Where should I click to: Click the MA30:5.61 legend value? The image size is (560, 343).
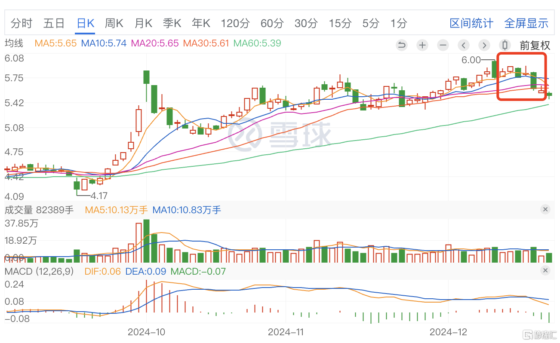coord(206,43)
